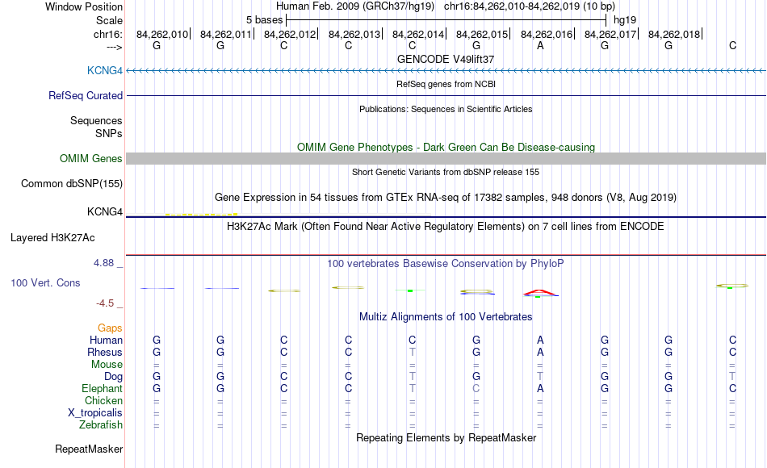Click Short Genetic Variants from dbSNP title
The image size is (767, 468).
pos(446,172)
